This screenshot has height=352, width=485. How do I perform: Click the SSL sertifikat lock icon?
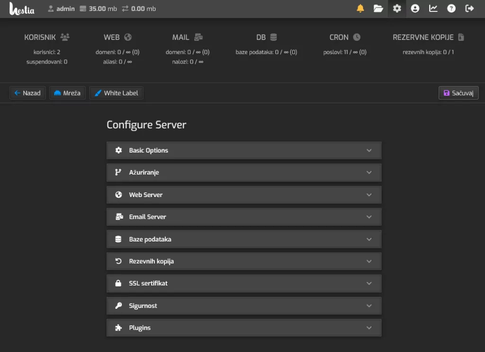point(118,283)
